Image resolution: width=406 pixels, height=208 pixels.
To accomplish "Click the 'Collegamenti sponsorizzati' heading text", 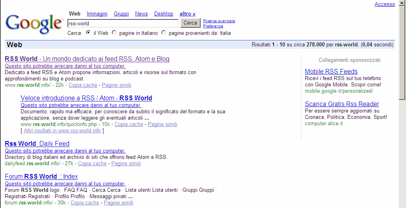I will [x=350, y=60].
